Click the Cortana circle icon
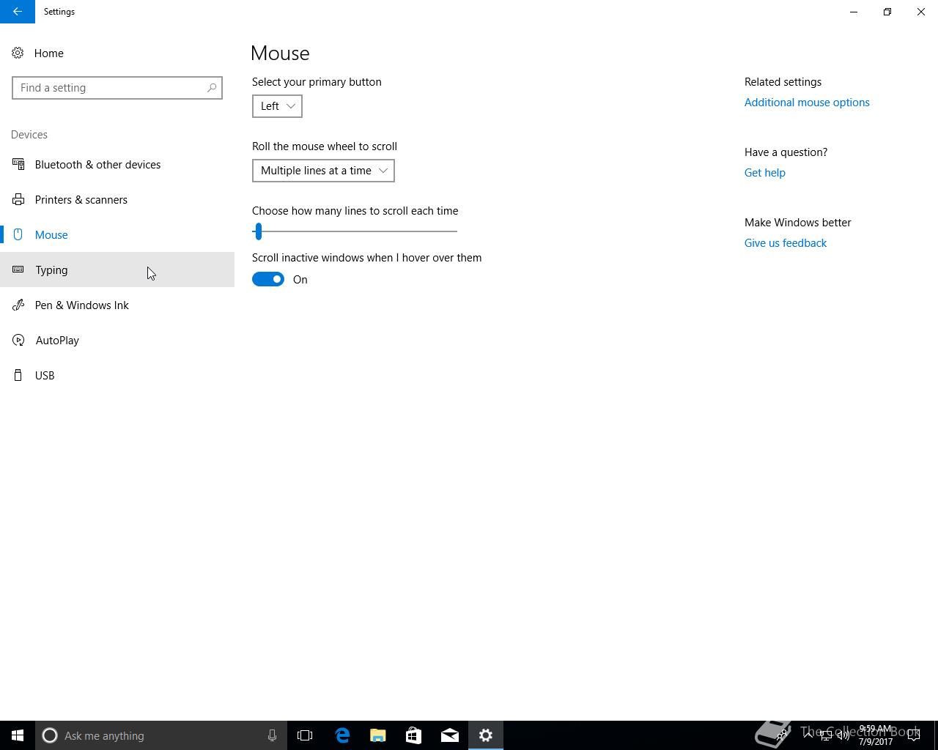Screen dimensions: 938x750 (x=50, y=735)
